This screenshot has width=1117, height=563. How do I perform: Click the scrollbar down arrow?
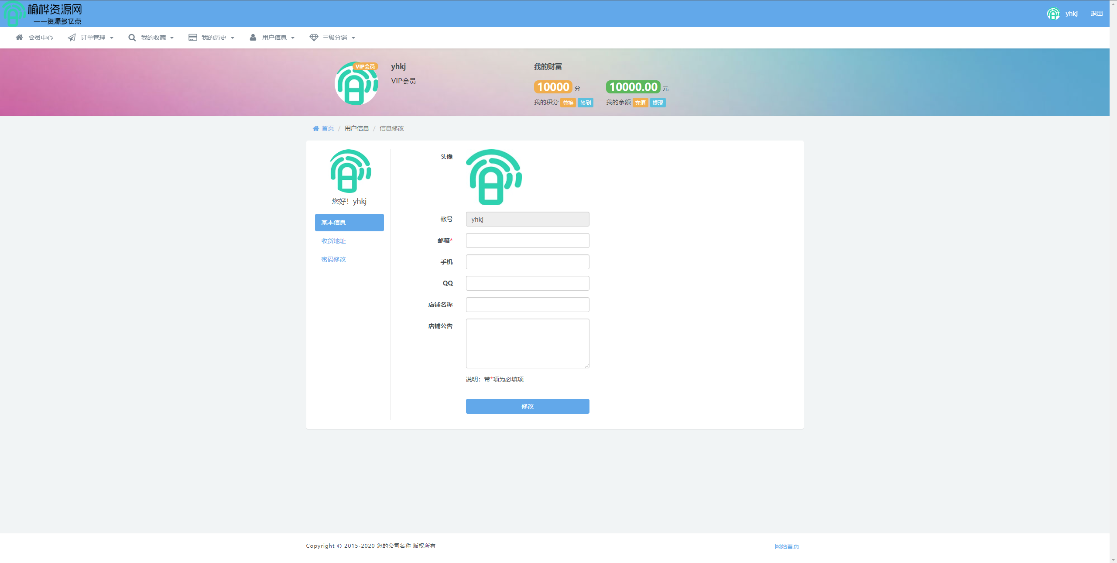pos(1113,560)
